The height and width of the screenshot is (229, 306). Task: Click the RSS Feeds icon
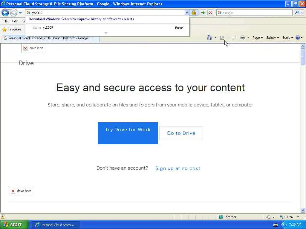(222, 38)
